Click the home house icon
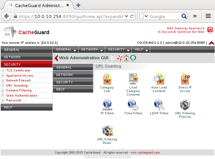The height and width of the screenshot is (159, 215). (x=126, y=58)
